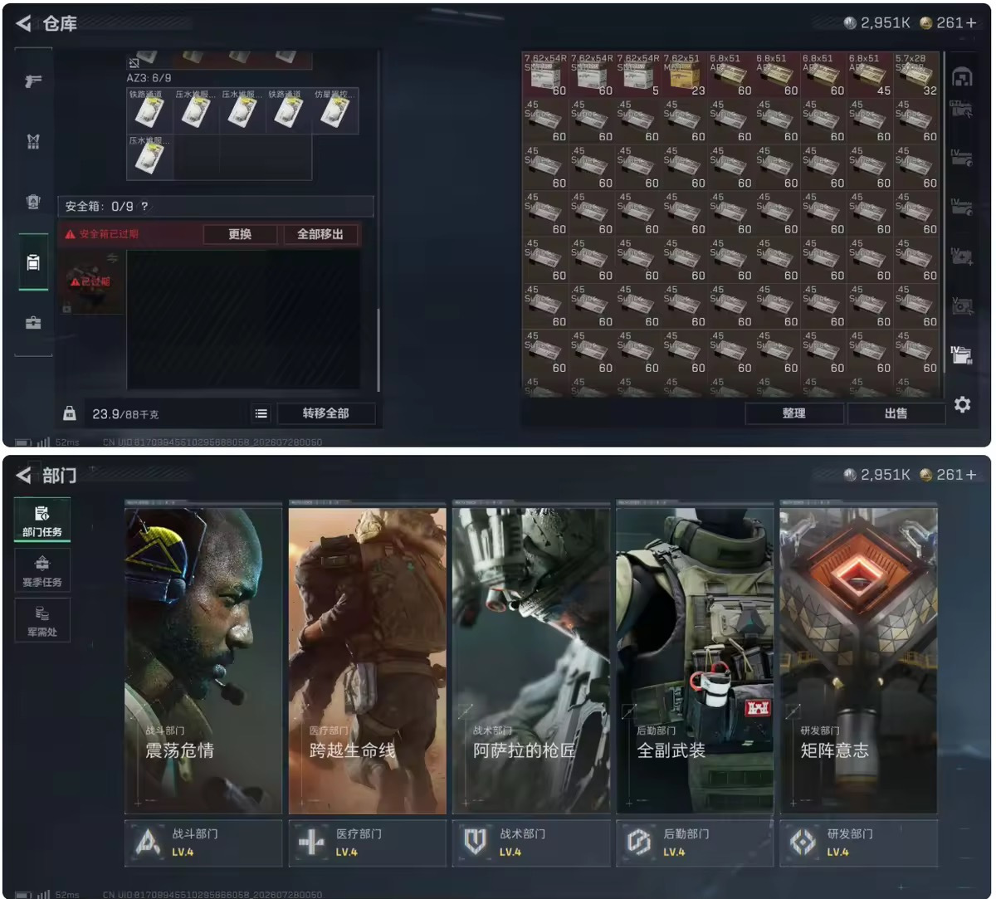Select the 5.7x28 ammo stack of 32
Viewport: 996px width, 899px height.
coord(917,75)
